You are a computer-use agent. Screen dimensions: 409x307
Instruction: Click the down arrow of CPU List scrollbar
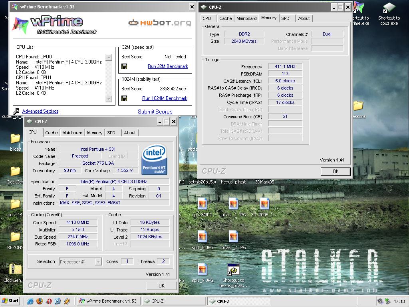pyautogui.click(x=109, y=99)
